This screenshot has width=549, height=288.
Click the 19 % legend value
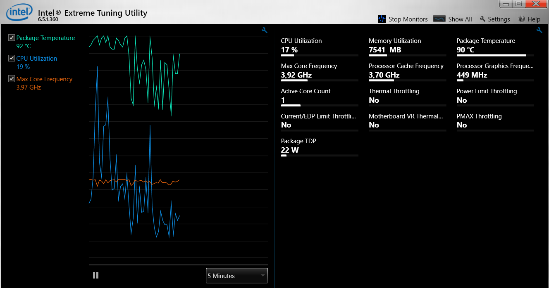[23, 67]
